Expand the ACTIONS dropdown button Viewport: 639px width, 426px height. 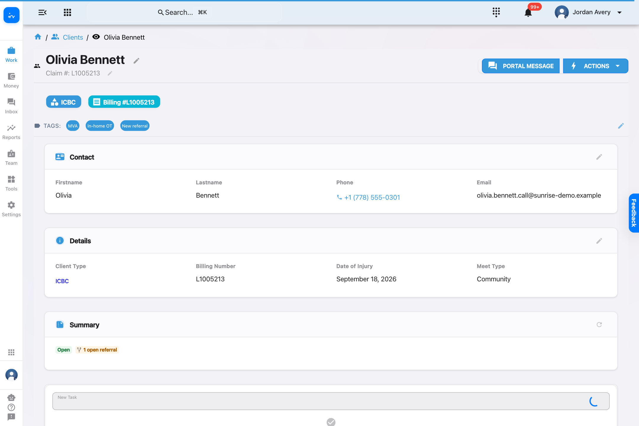(x=596, y=66)
